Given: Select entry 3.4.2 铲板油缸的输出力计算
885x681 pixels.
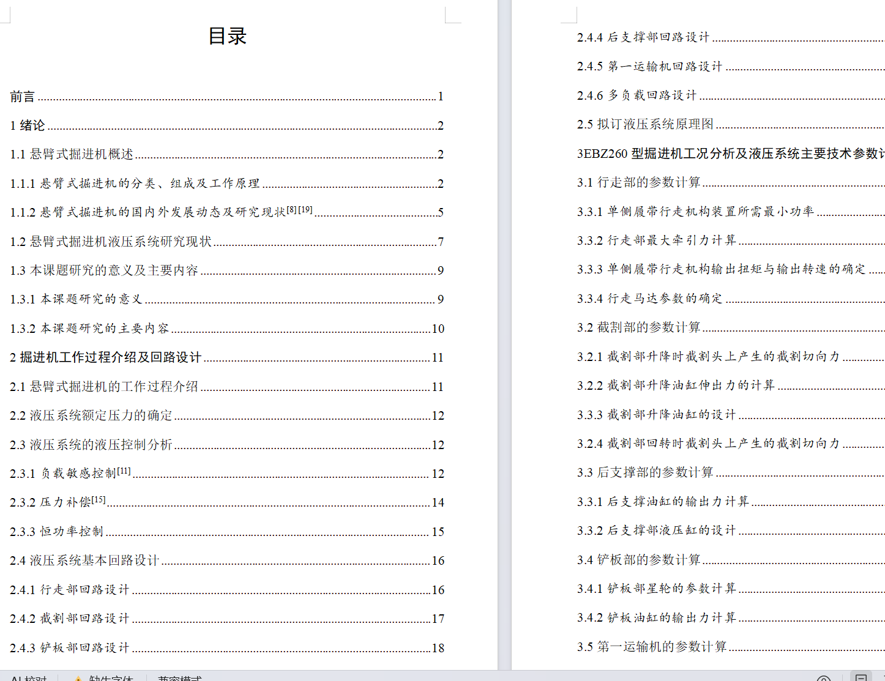Looking at the screenshot, I should (x=731, y=618).
